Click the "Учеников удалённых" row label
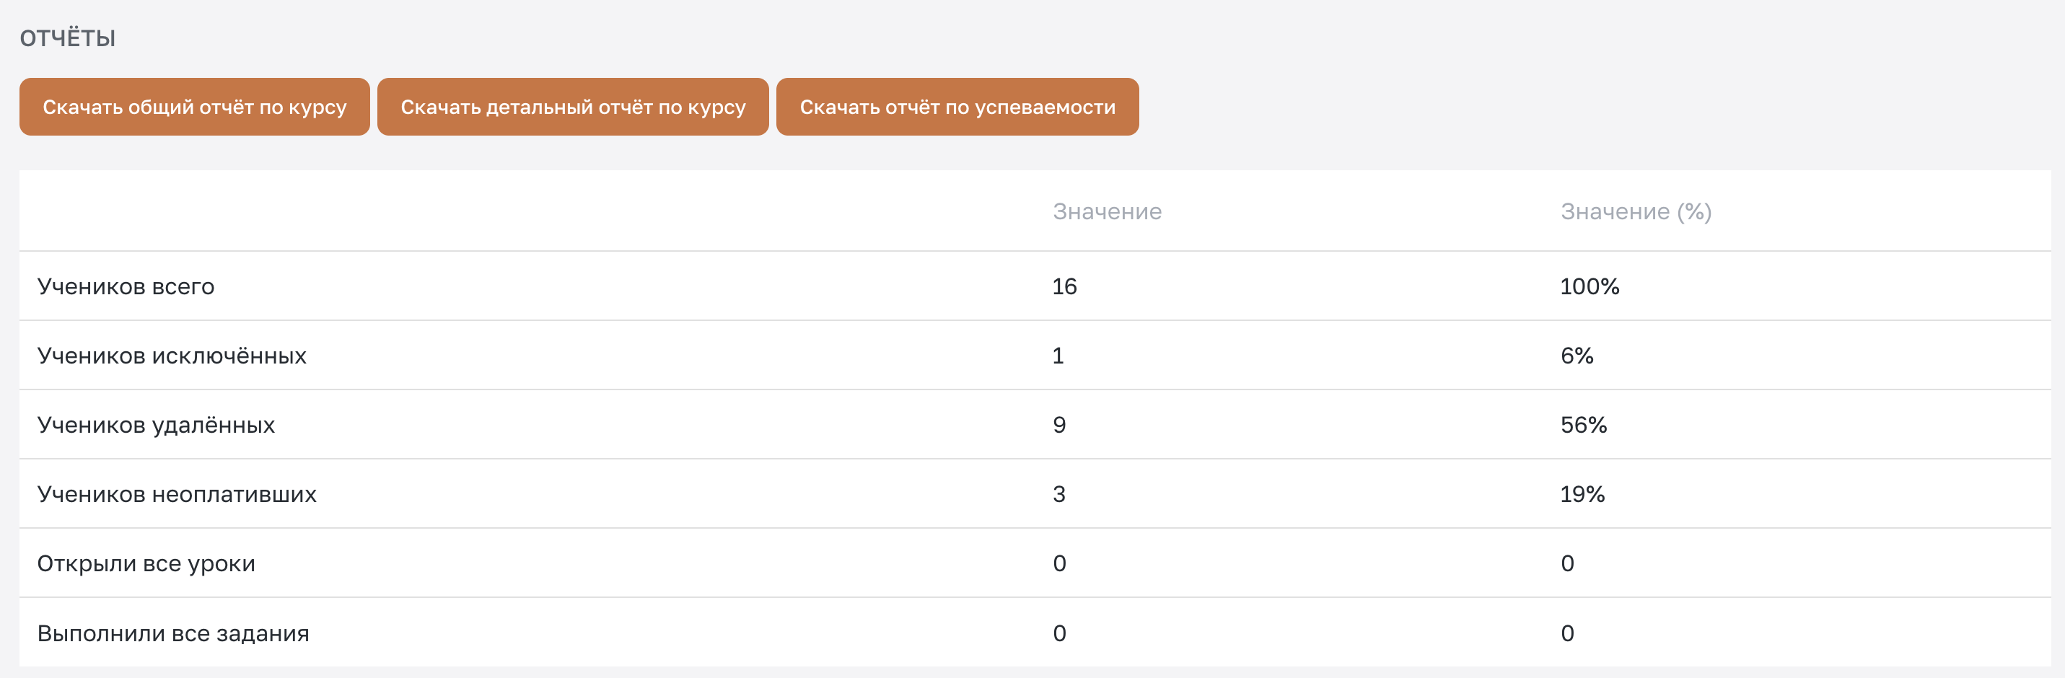The height and width of the screenshot is (678, 2065). click(x=156, y=425)
